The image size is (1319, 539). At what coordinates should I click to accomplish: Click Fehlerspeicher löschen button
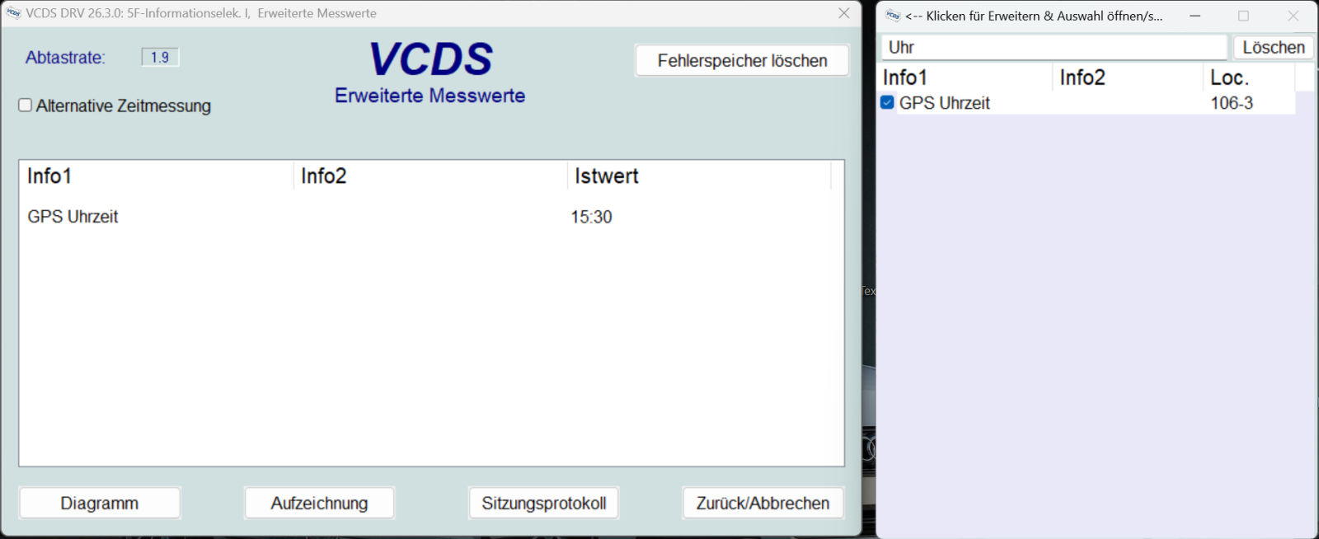click(x=742, y=60)
